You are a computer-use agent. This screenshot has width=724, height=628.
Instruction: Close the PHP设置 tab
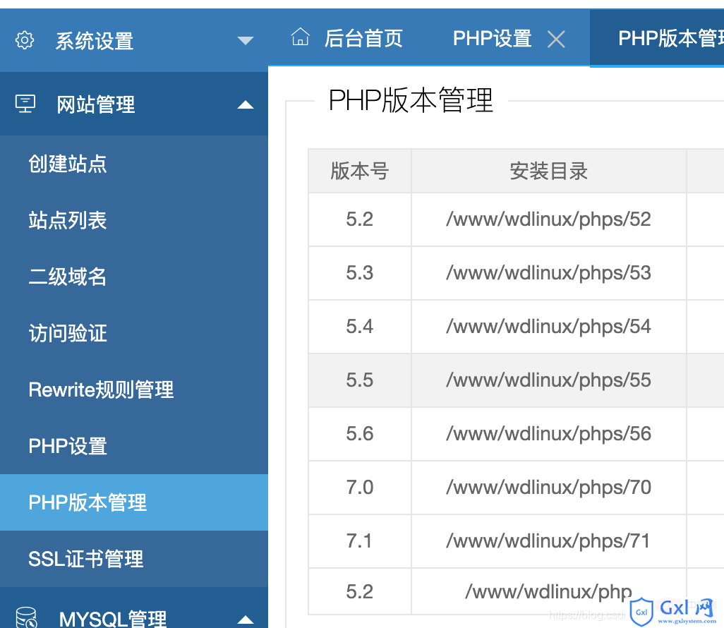click(556, 40)
